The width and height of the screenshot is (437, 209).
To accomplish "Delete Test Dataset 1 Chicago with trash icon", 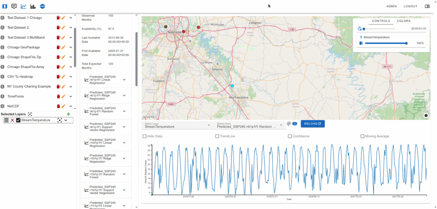I will point(58,18).
